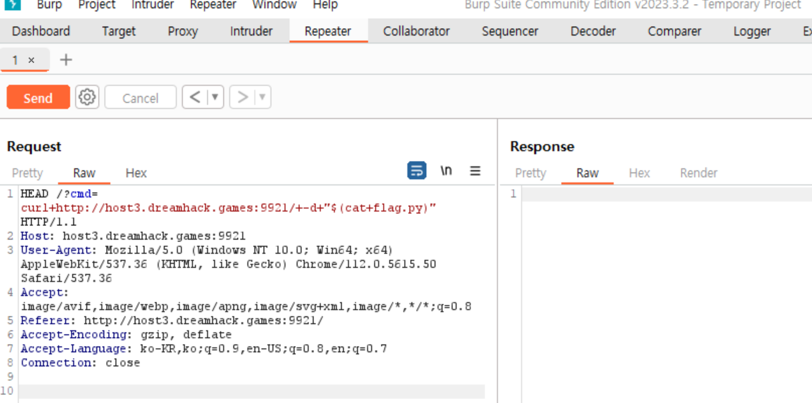The width and height of the screenshot is (812, 403).
Task: Close Repeater tab 1
Action: (x=31, y=60)
